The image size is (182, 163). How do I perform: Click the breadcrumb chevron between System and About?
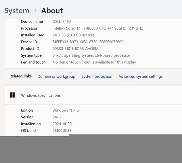pos(35,11)
